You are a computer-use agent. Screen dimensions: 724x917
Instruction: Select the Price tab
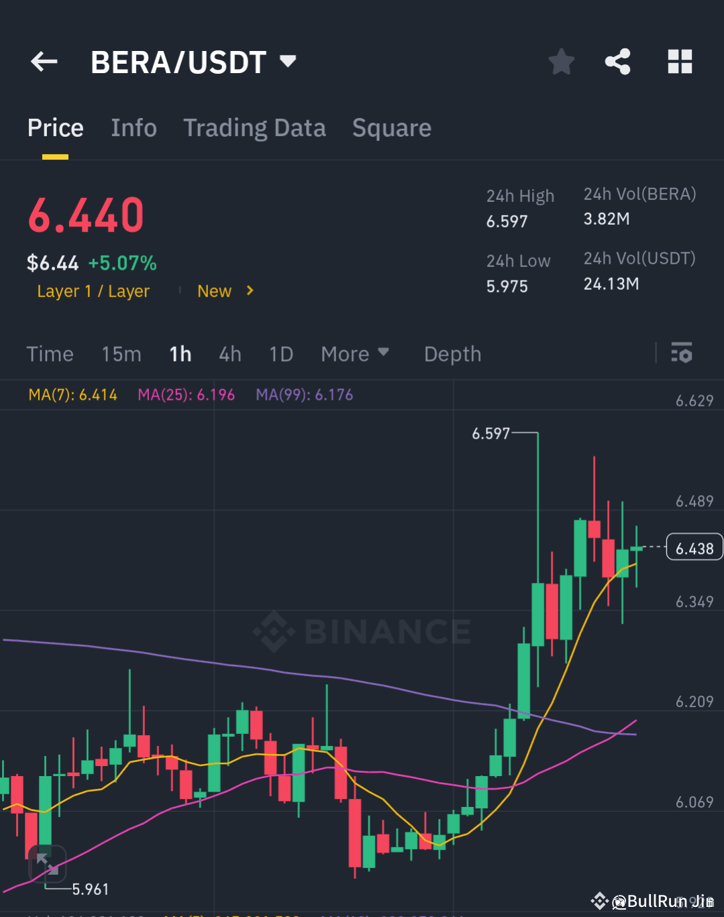(56, 128)
